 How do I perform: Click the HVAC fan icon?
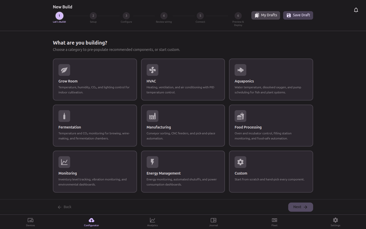click(152, 70)
